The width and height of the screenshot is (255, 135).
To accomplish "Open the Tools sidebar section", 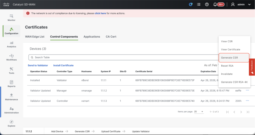I will (x=12, y=71).
